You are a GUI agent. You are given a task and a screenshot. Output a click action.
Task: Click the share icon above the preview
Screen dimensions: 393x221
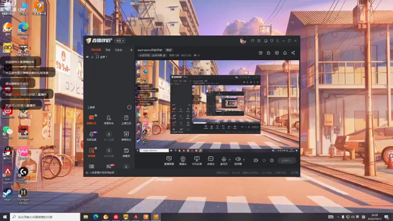click(x=293, y=53)
